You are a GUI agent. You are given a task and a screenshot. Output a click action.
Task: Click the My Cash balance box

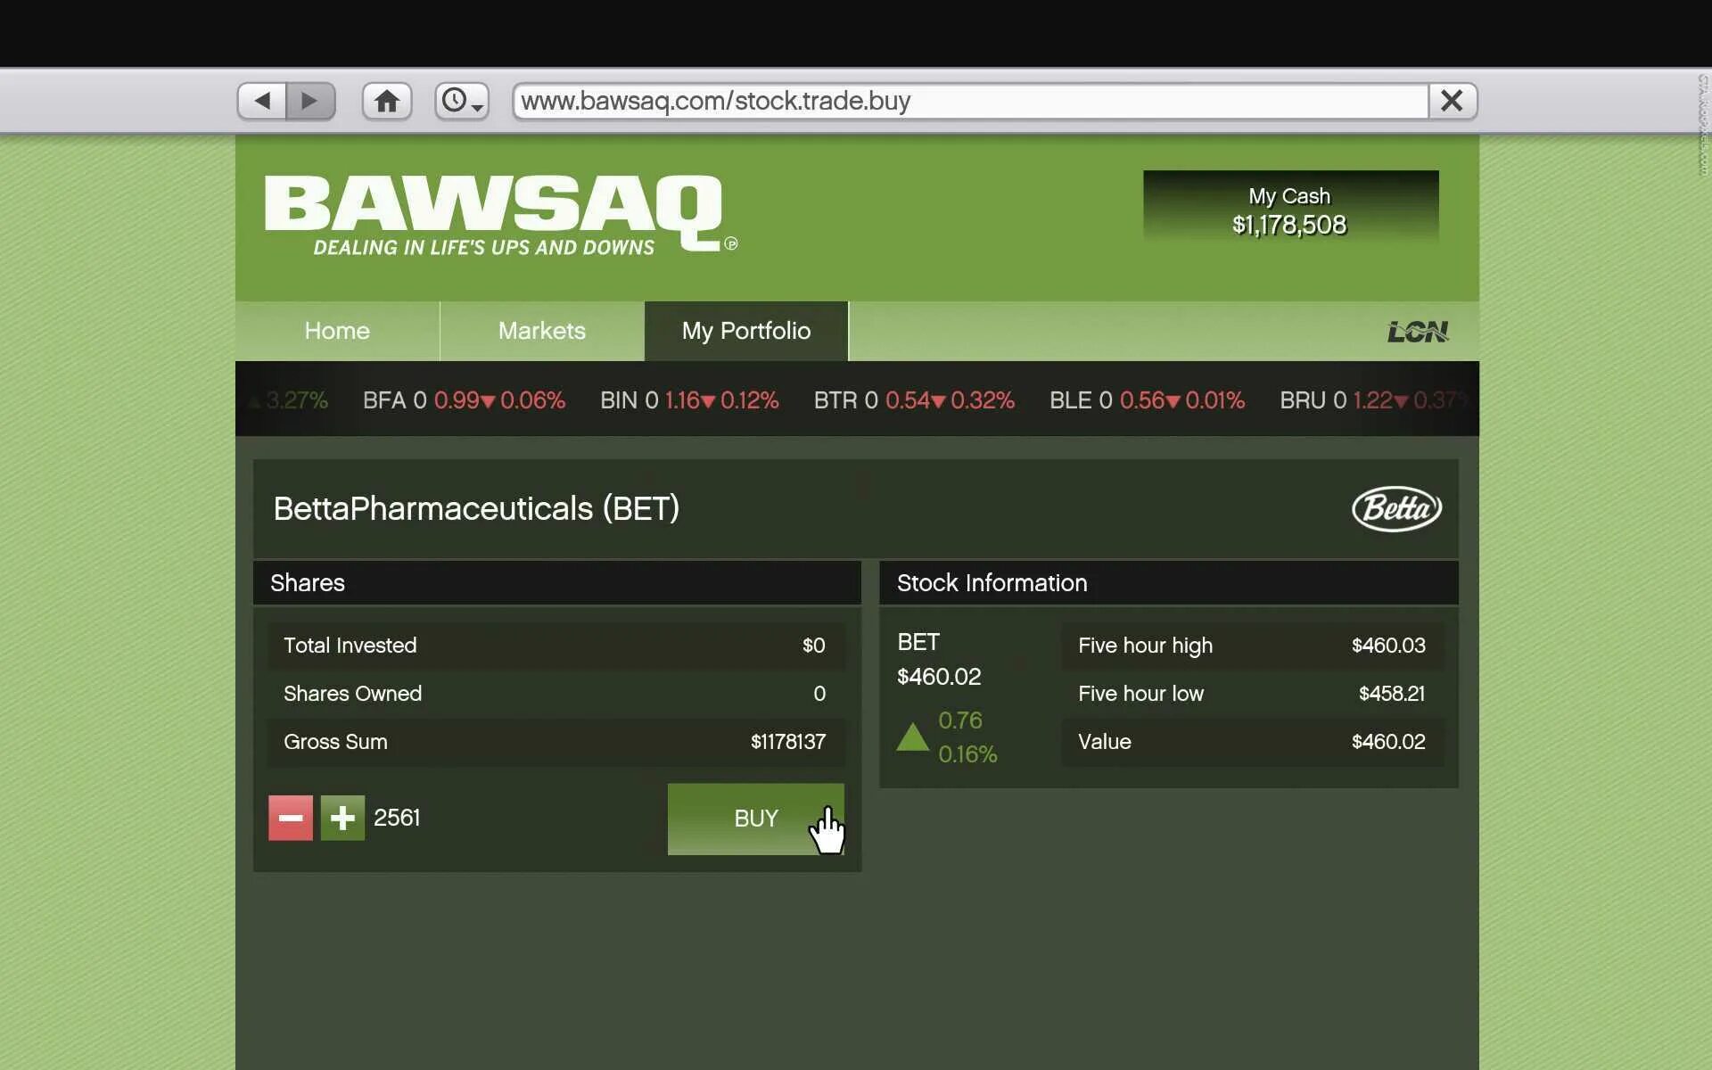coord(1289,210)
